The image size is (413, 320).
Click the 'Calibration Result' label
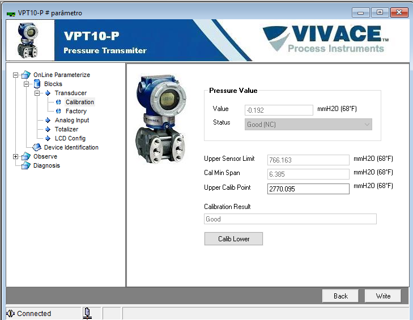tap(227, 207)
